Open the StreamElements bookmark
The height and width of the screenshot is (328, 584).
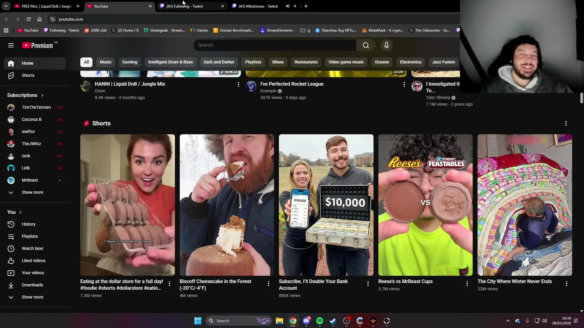click(x=276, y=31)
